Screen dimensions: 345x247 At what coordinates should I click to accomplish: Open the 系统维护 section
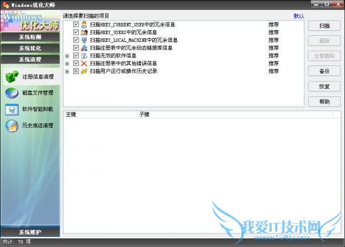(x=30, y=232)
